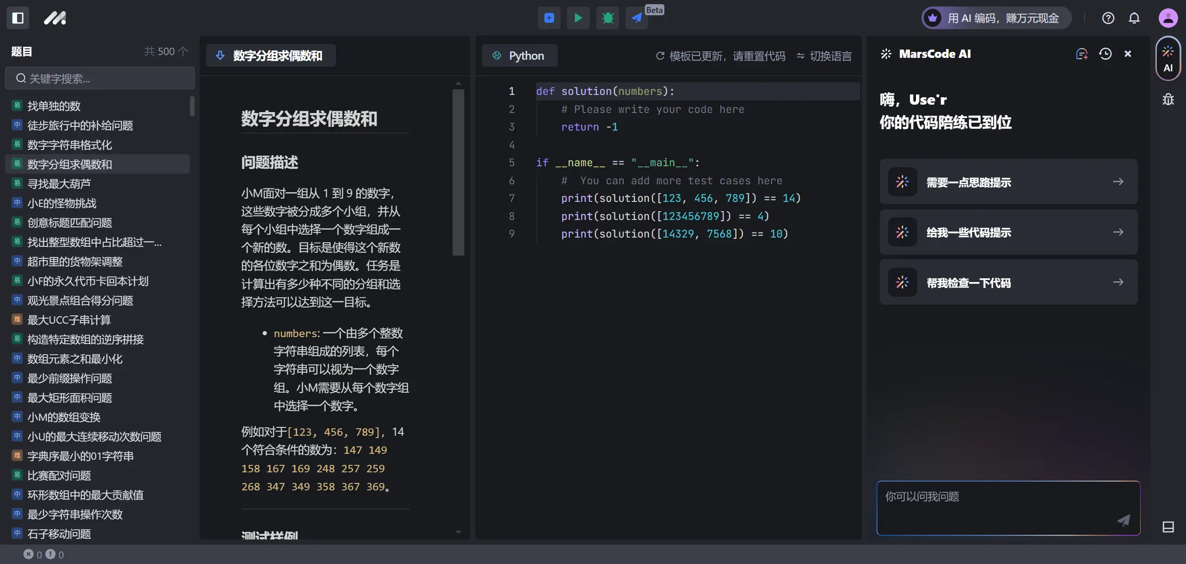Open the 用 AI 编码，赚万元现金 banner
The width and height of the screenshot is (1186, 564).
click(997, 18)
